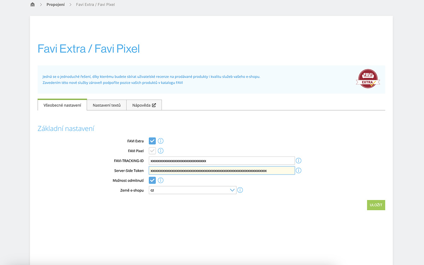Show info for Možnost odmítnutí option
This screenshot has height=265, width=424.
coord(161,180)
